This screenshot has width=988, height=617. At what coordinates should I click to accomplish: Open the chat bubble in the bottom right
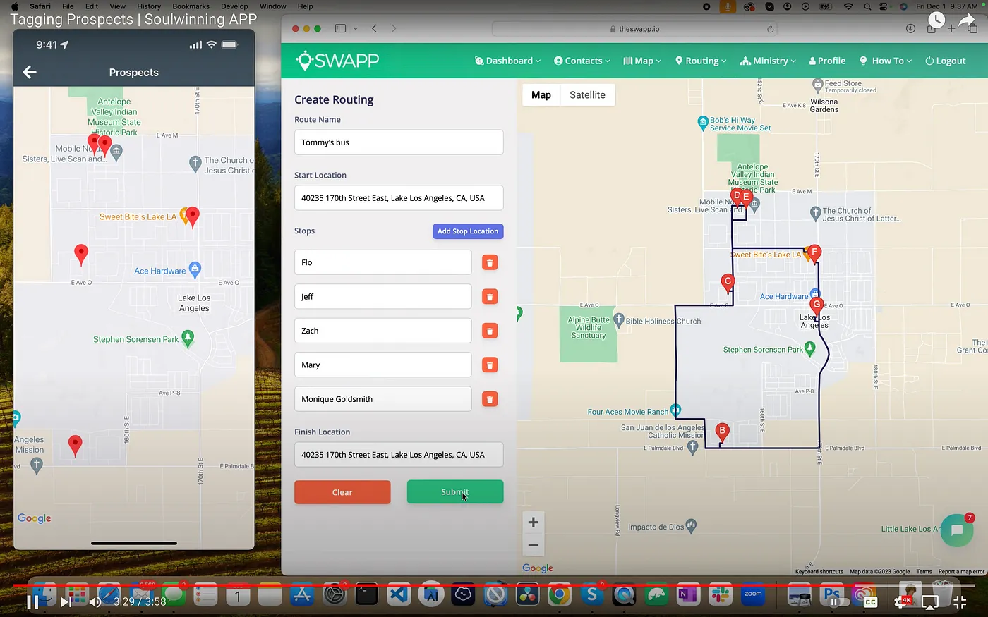click(x=956, y=530)
